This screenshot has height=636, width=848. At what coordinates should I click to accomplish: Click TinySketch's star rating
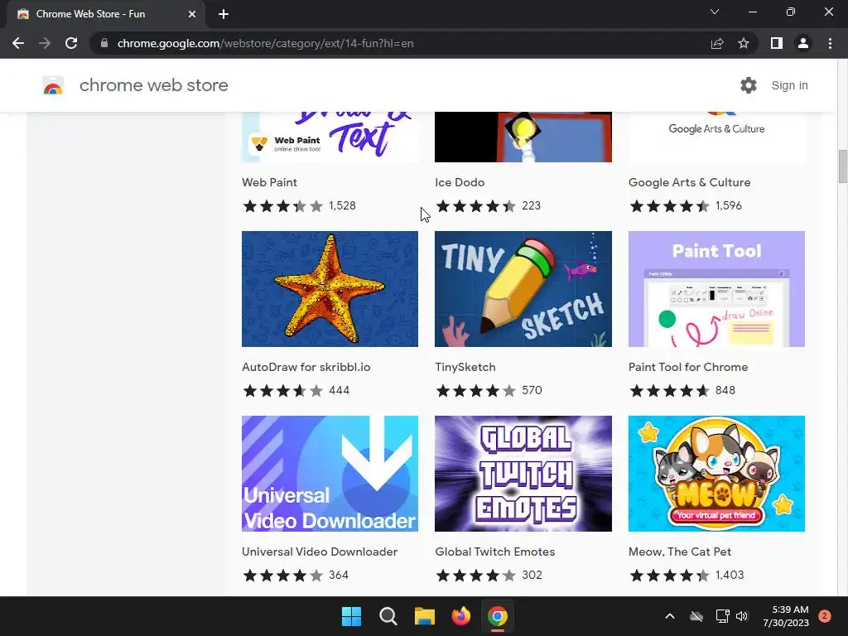[476, 391]
